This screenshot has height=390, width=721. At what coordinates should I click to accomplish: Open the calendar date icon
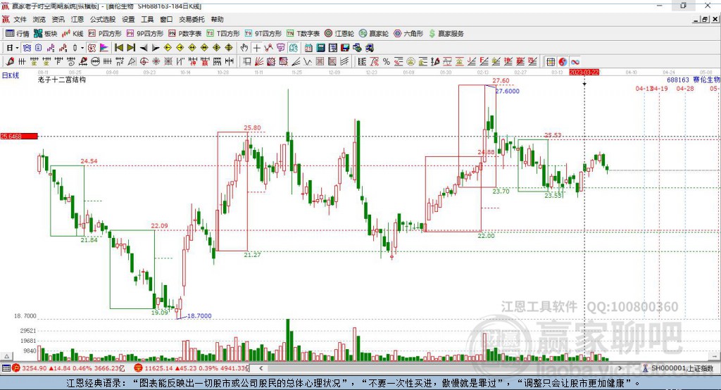308,48
